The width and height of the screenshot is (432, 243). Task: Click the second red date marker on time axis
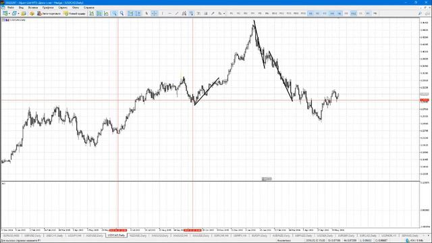pos(192,230)
